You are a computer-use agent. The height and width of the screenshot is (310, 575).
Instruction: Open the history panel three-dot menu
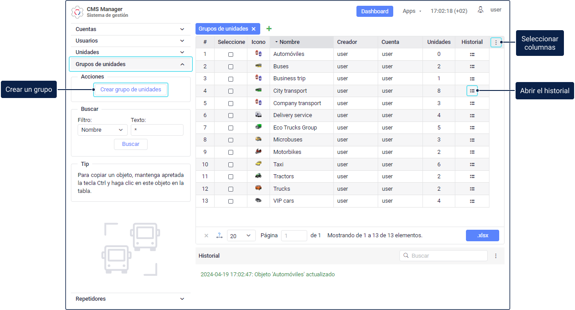point(496,256)
